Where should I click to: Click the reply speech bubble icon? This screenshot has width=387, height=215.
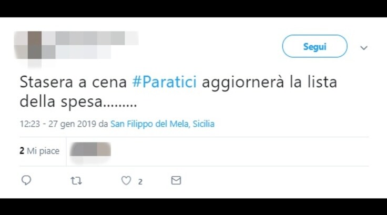click(26, 180)
